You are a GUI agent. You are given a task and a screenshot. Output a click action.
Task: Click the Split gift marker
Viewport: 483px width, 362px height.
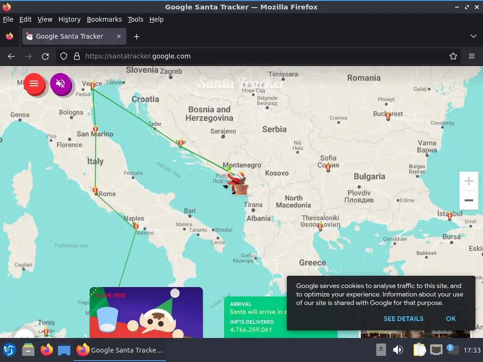tap(181, 142)
